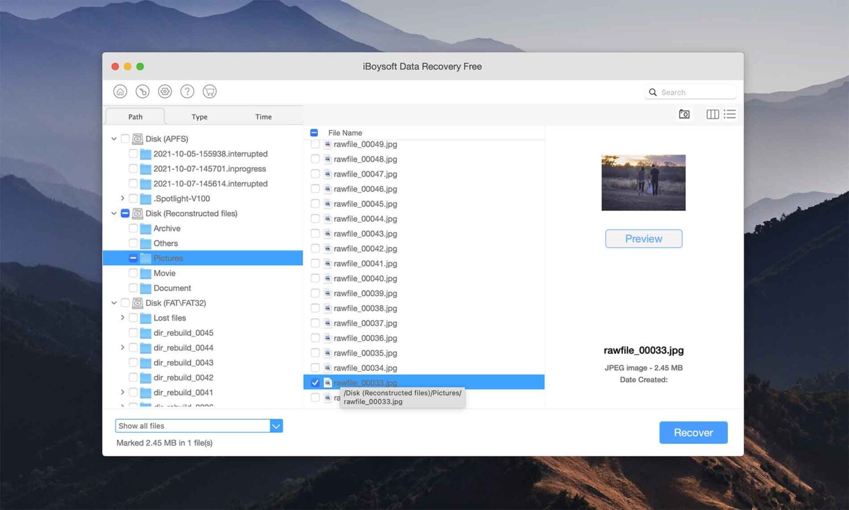Click inside the Search field
This screenshot has width=849, height=510.
point(690,92)
